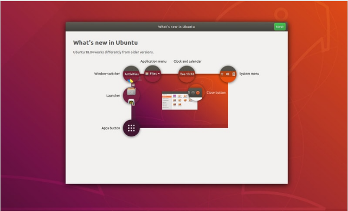Click the battery icon in System menu

pyautogui.click(x=234, y=74)
